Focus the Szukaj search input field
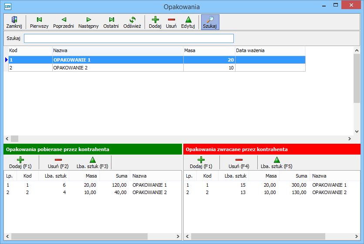The image size is (364, 244). point(129,39)
